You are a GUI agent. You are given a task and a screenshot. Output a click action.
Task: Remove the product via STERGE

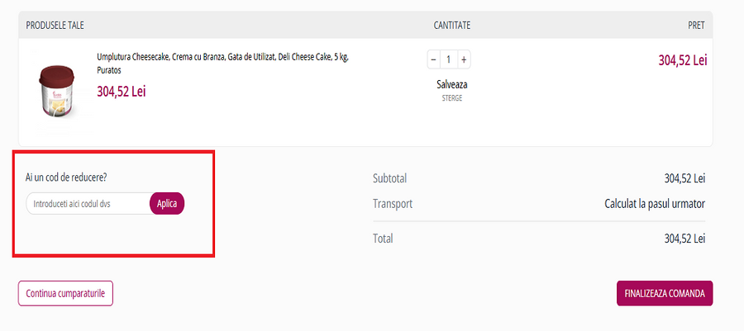click(451, 98)
